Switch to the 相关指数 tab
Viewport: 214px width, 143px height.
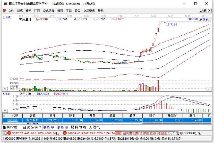point(10,127)
